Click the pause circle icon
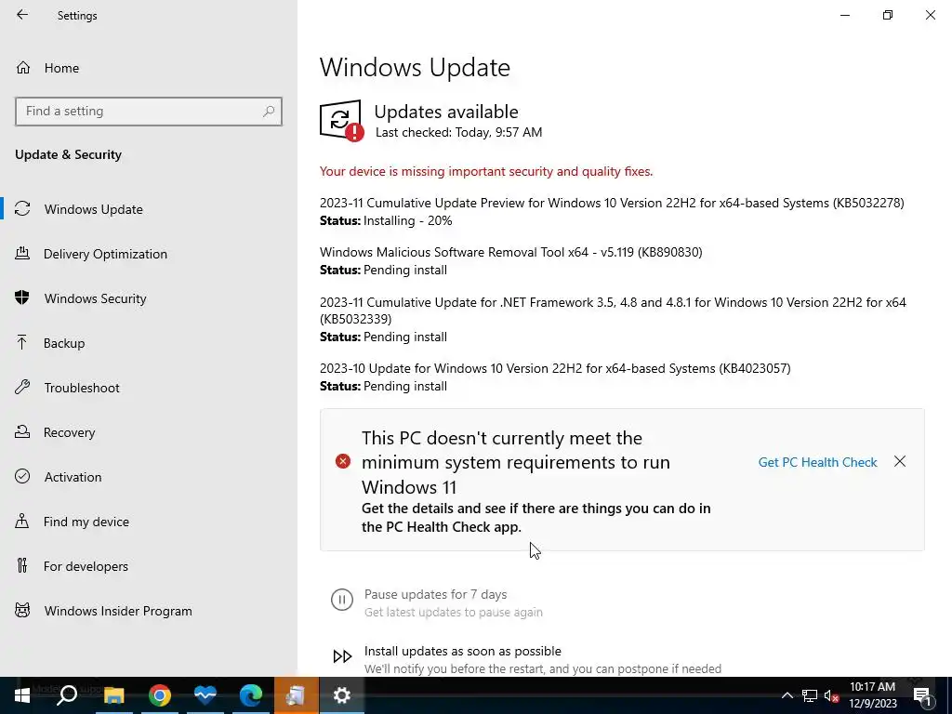952x714 pixels. [342, 600]
